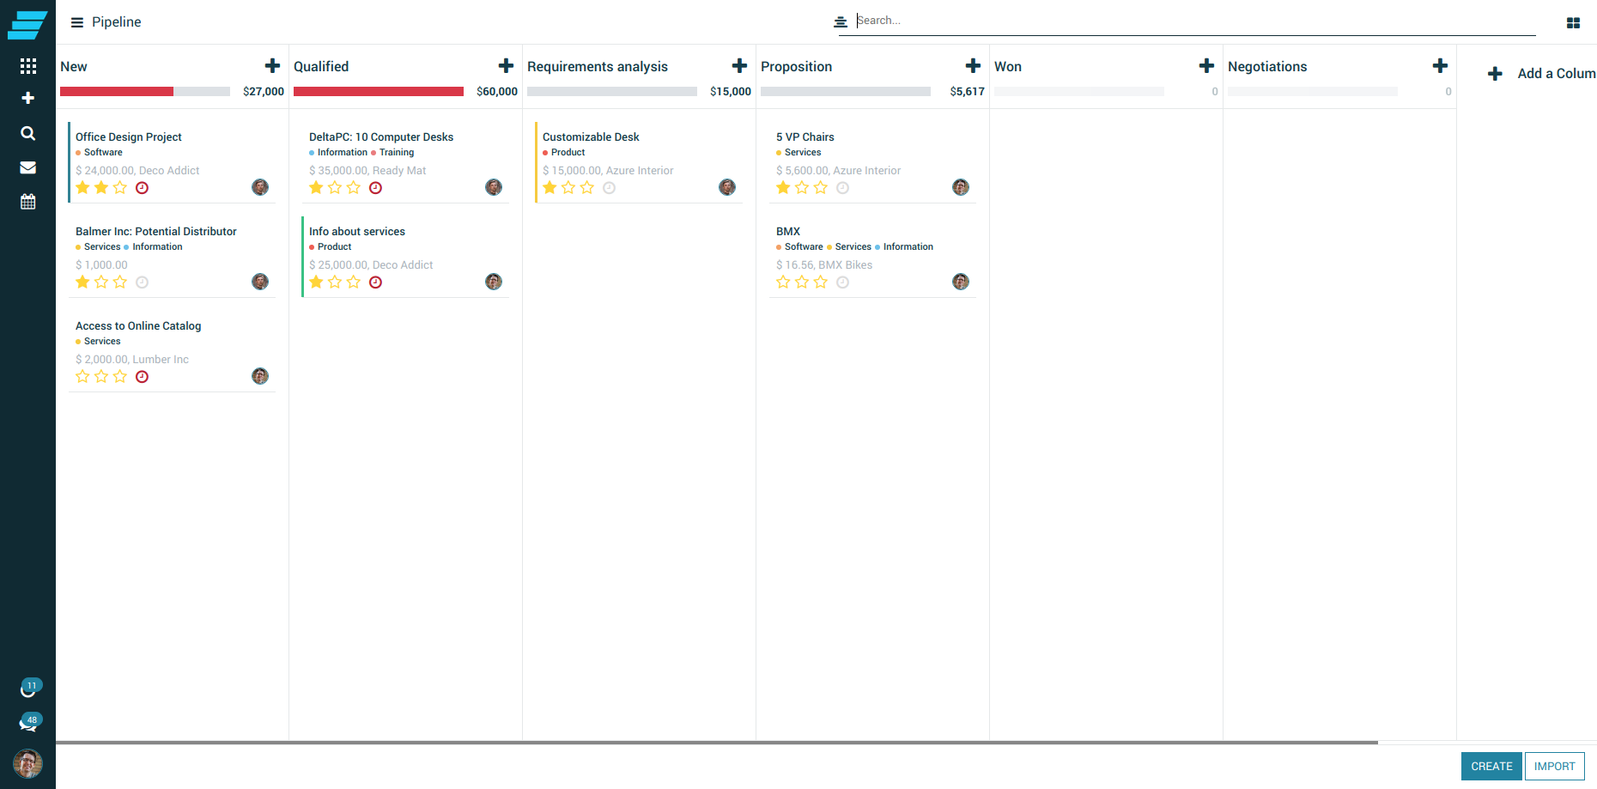Open the calendar icon in sidebar
The width and height of the screenshot is (1597, 789).
click(x=27, y=202)
